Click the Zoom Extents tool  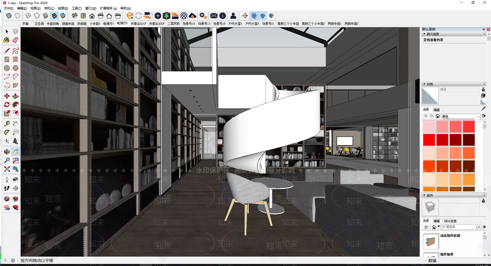7,169
